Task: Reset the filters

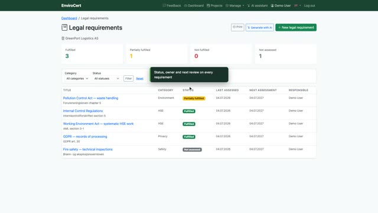Action: click(139, 79)
